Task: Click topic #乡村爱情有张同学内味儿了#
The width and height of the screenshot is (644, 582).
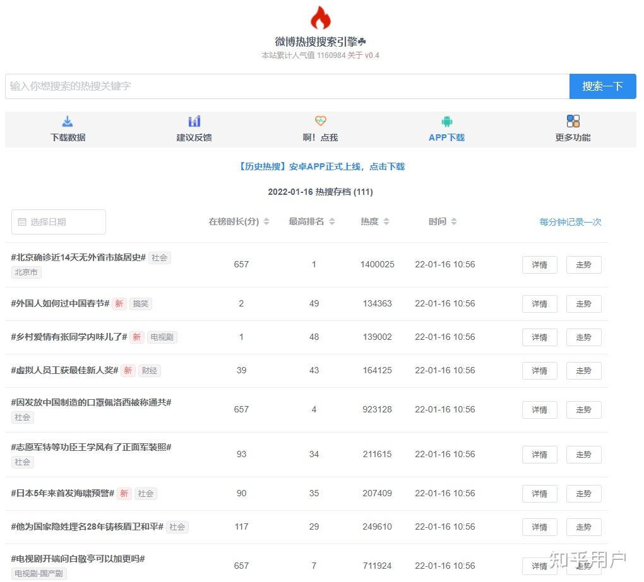Action: (x=69, y=337)
